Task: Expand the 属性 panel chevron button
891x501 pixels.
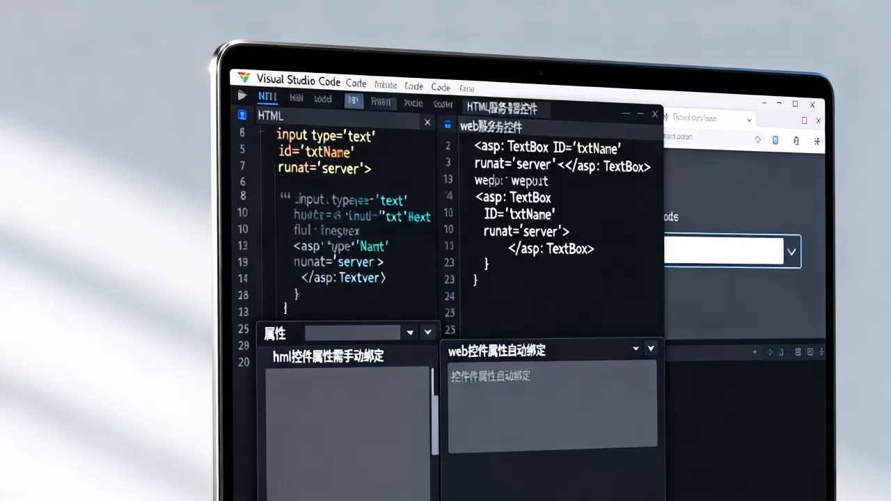Action: click(428, 333)
